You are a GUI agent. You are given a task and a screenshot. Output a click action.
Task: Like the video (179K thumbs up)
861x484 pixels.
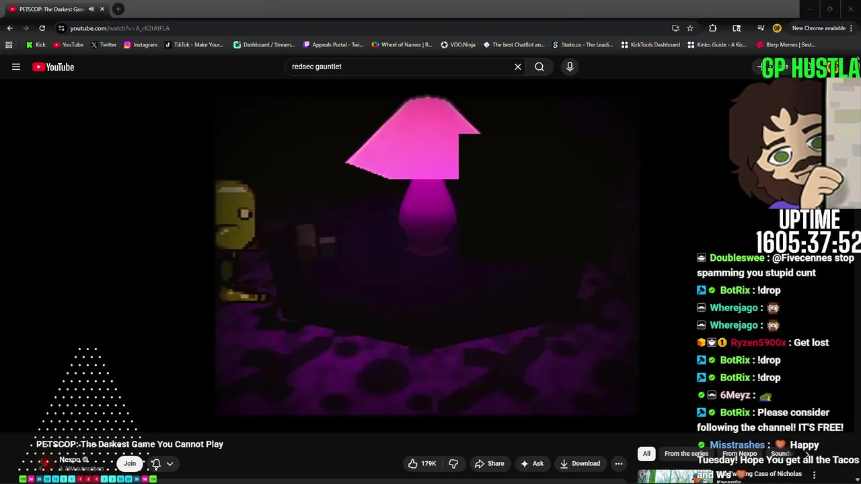point(422,463)
